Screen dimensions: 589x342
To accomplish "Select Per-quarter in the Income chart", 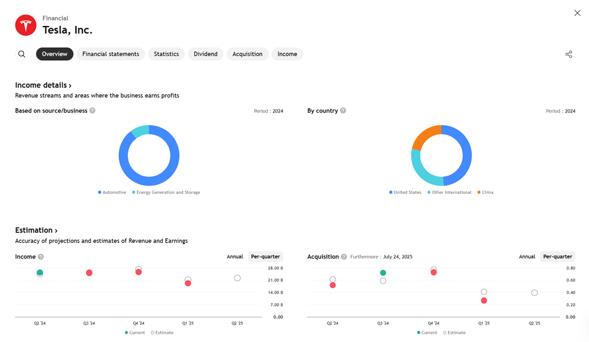I will point(265,256).
